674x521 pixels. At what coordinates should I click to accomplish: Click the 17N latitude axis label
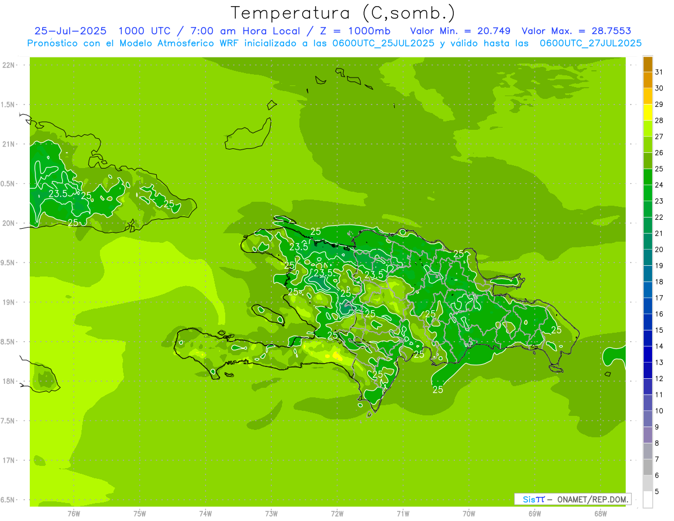[x=8, y=460]
